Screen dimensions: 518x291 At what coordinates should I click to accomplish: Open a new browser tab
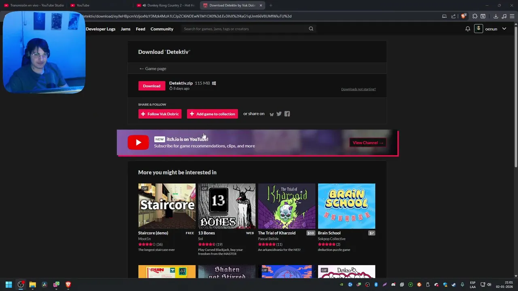click(271, 5)
